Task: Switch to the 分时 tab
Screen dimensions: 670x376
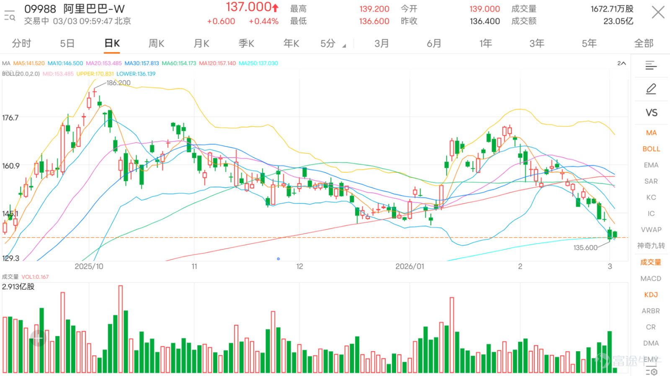Action: click(21, 43)
